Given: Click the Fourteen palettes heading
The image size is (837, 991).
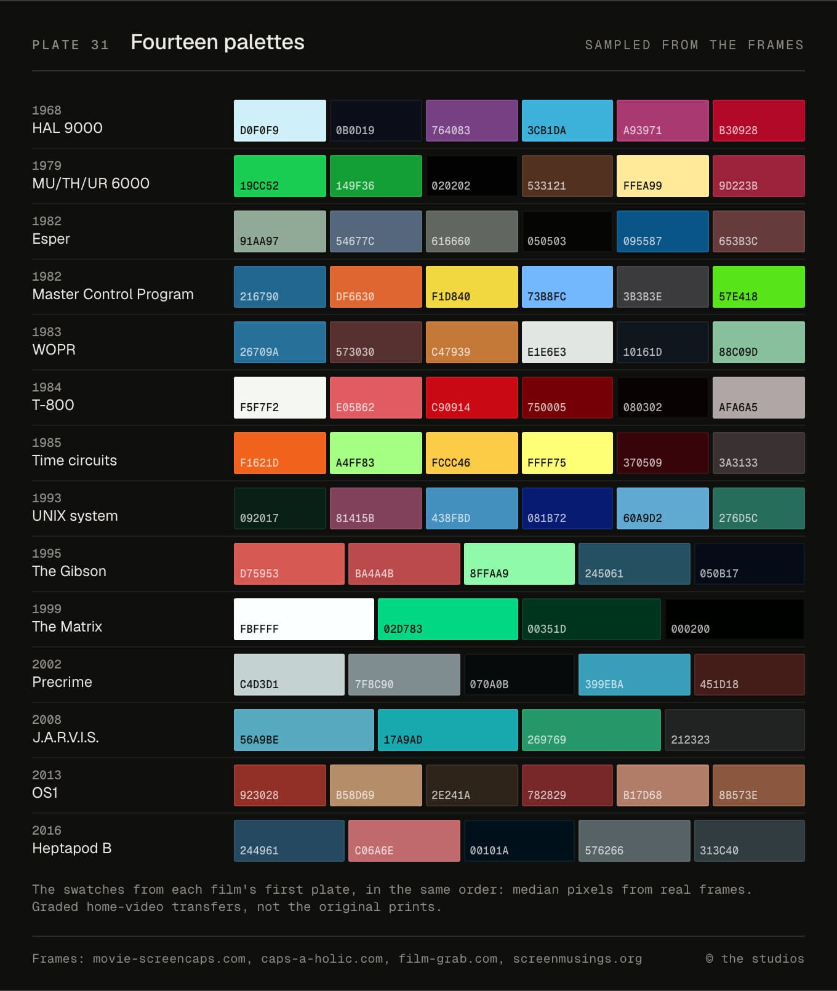Looking at the screenshot, I should pyautogui.click(x=218, y=42).
